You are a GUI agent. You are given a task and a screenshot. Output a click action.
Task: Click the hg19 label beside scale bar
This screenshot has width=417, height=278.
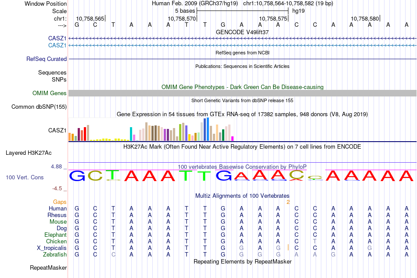(x=298, y=11)
